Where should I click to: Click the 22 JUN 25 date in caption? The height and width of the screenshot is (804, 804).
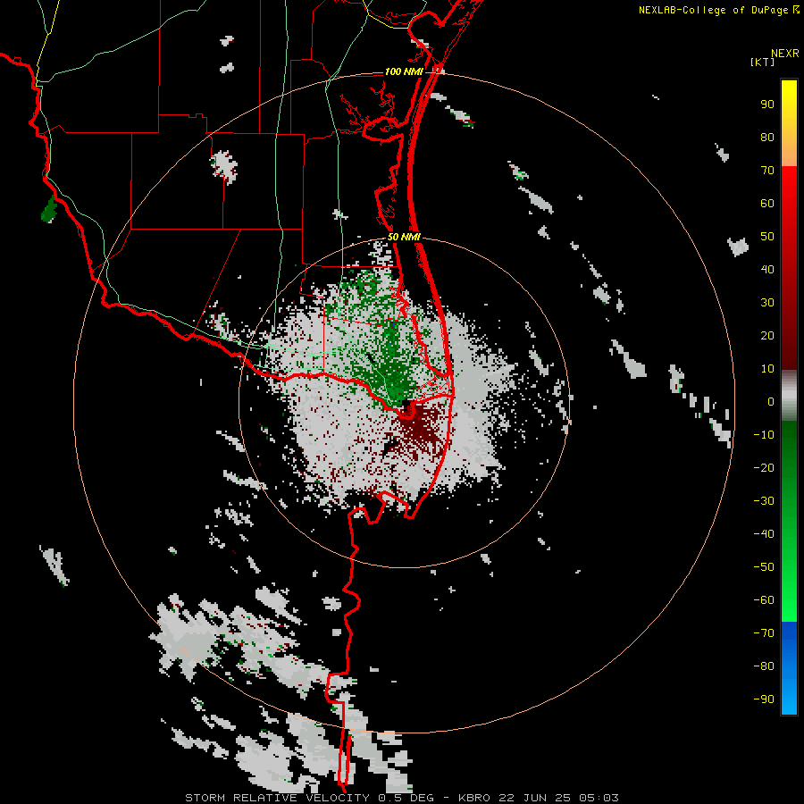535,798
